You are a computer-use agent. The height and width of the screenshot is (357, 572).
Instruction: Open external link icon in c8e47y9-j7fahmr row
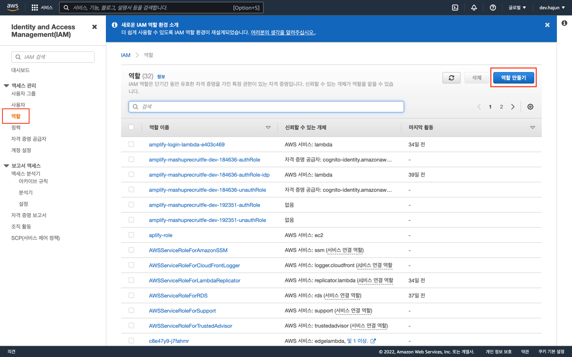(x=373, y=341)
